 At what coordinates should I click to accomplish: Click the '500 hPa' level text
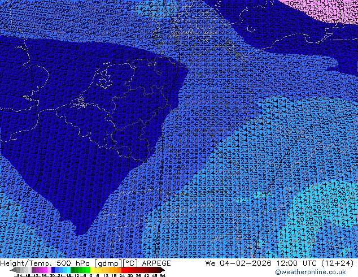[x=74, y=263]
